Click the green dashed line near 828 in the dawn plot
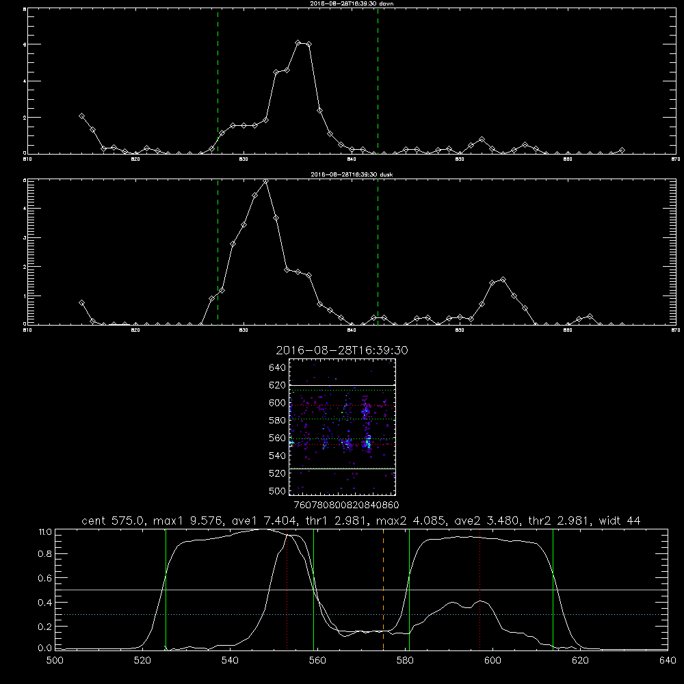684x684 pixels. (x=218, y=81)
